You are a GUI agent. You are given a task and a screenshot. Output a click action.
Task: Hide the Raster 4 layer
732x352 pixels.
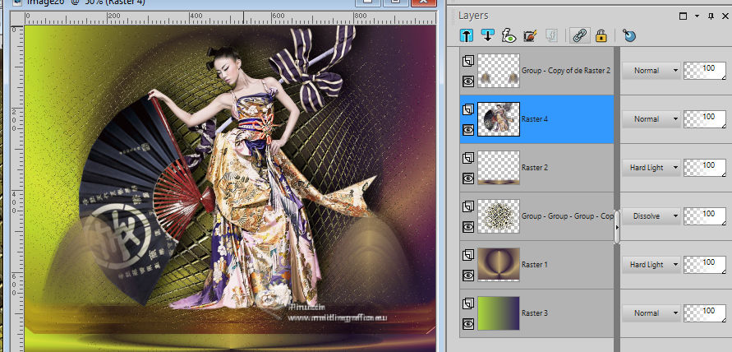click(467, 129)
